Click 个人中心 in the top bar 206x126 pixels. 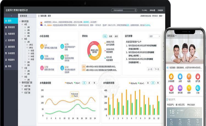[x=144, y=10]
